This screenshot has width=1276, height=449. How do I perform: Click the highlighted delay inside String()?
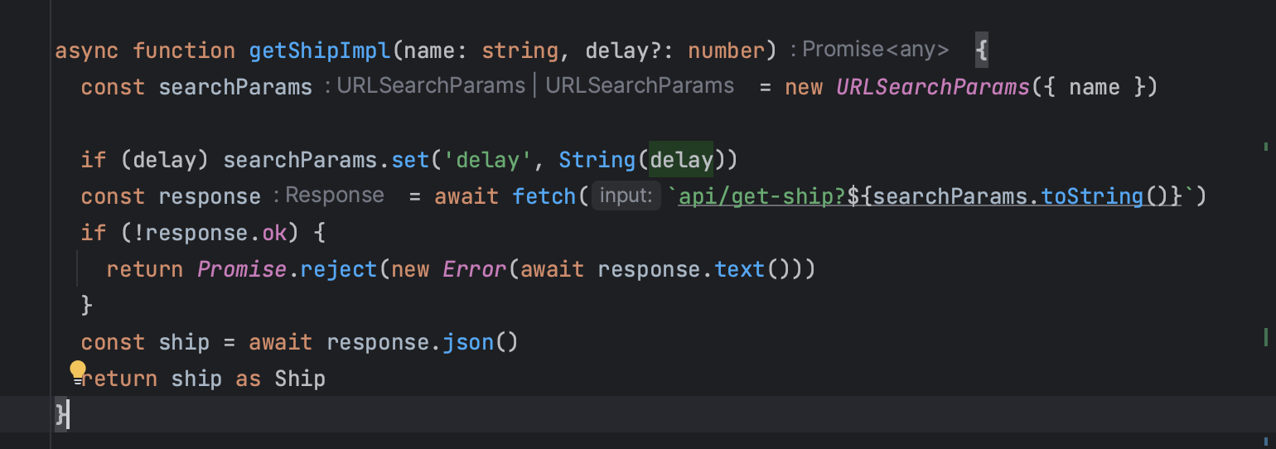[x=681, y=159]
